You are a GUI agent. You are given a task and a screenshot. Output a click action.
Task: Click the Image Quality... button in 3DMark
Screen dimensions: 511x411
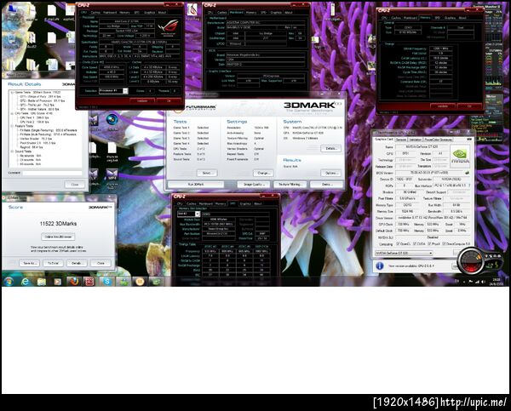253,185
